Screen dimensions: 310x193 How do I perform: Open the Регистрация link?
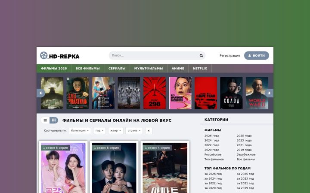tap(230, 55)
